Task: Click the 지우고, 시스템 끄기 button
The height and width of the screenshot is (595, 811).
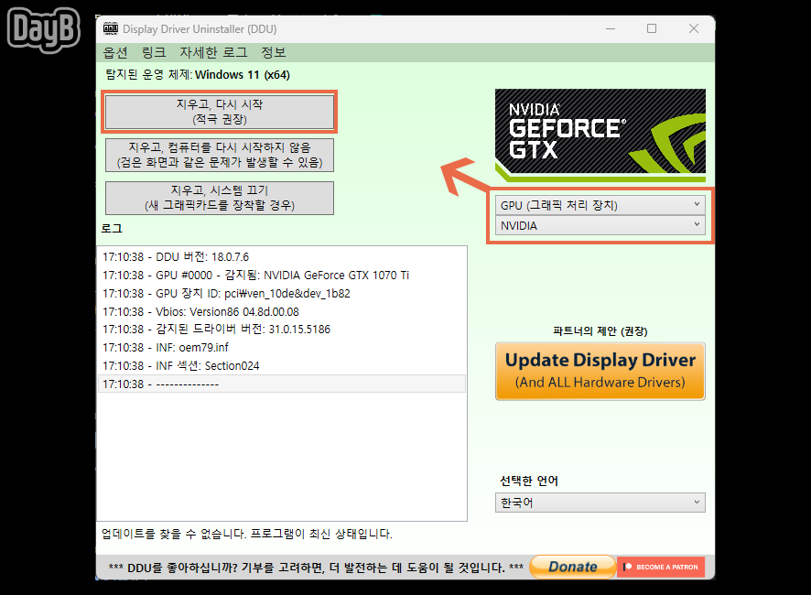Action: 219,198
